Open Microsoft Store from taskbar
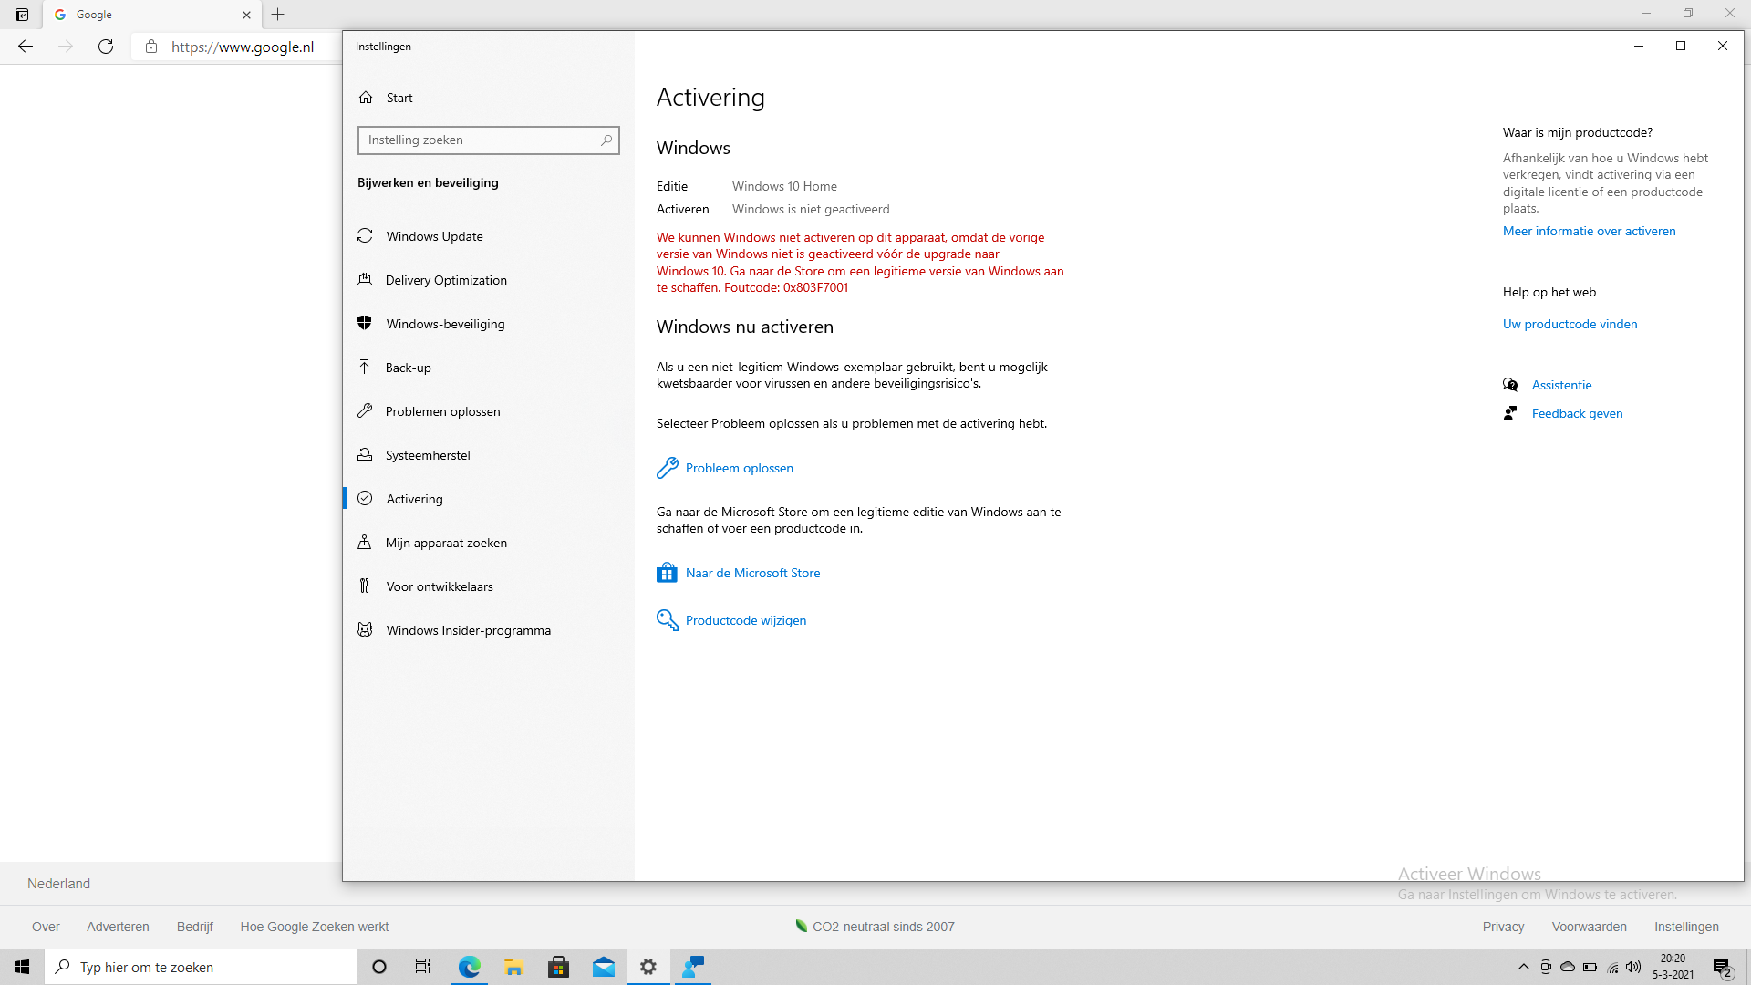The image size is (1751, 985). [x=558, y=967]
